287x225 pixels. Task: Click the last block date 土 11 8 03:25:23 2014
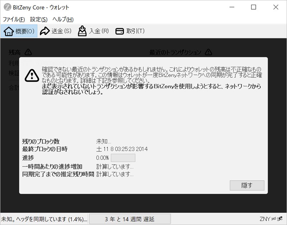(x=122, y=149)
